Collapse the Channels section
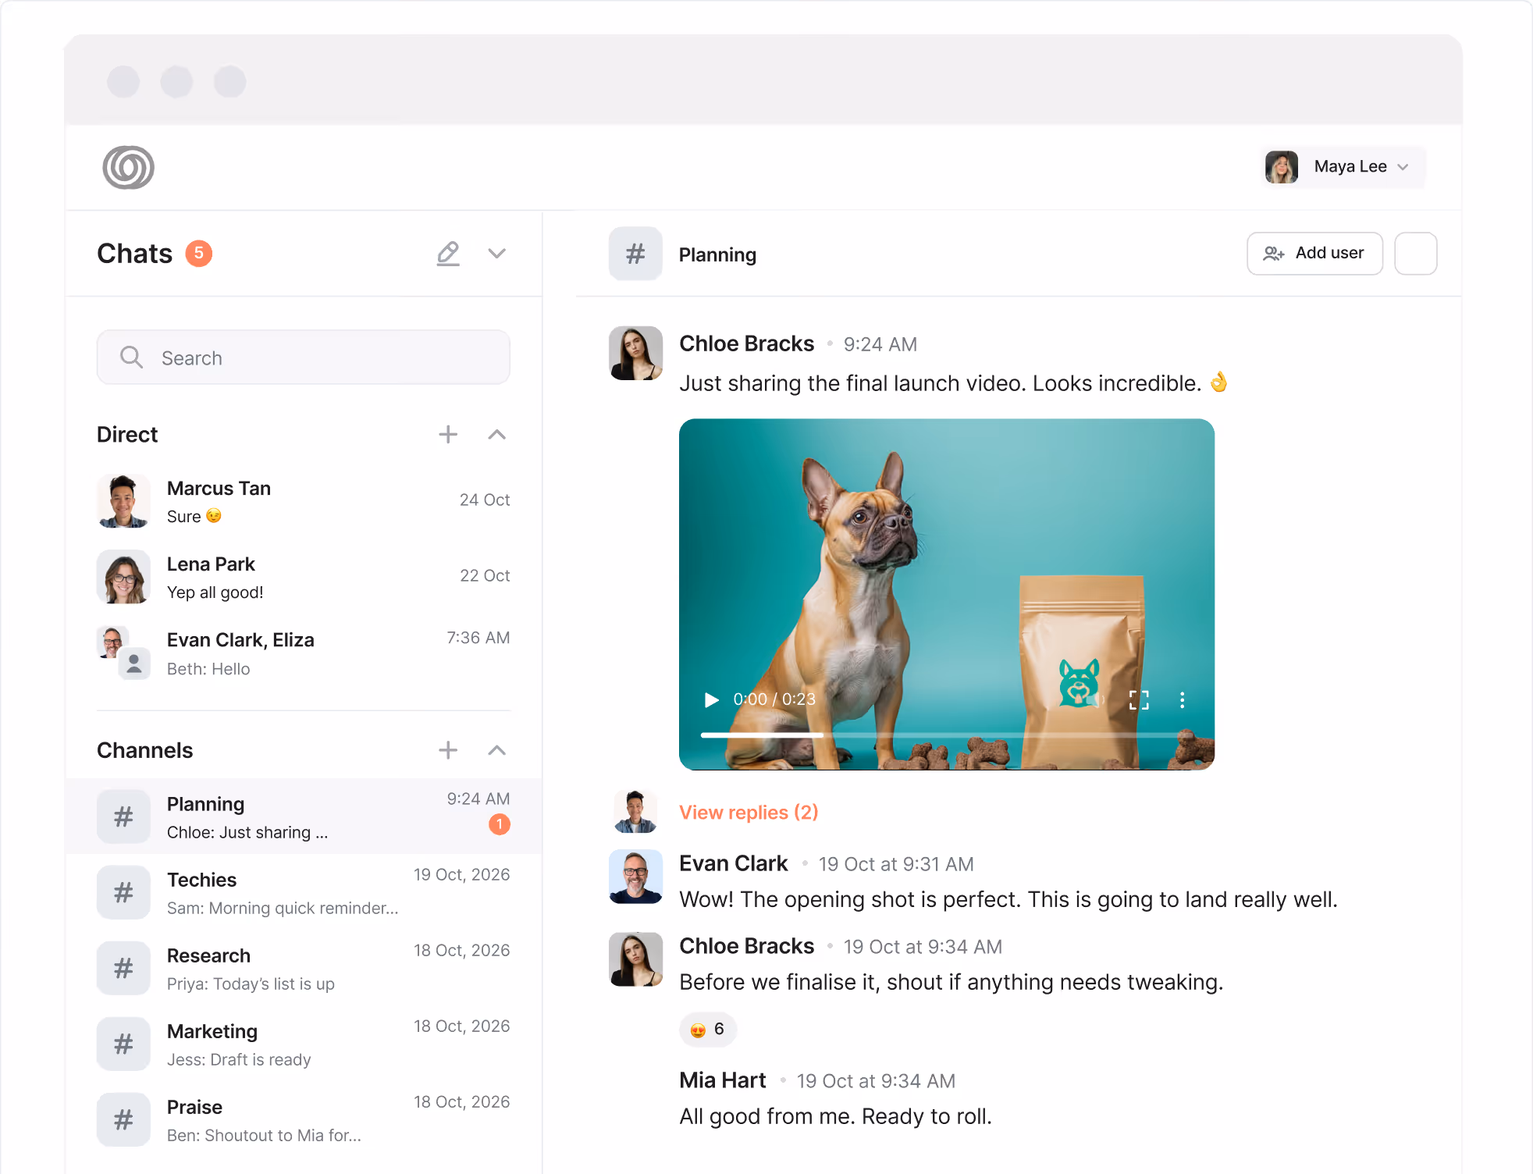1533x1174 pixels. tap(497, 750)
